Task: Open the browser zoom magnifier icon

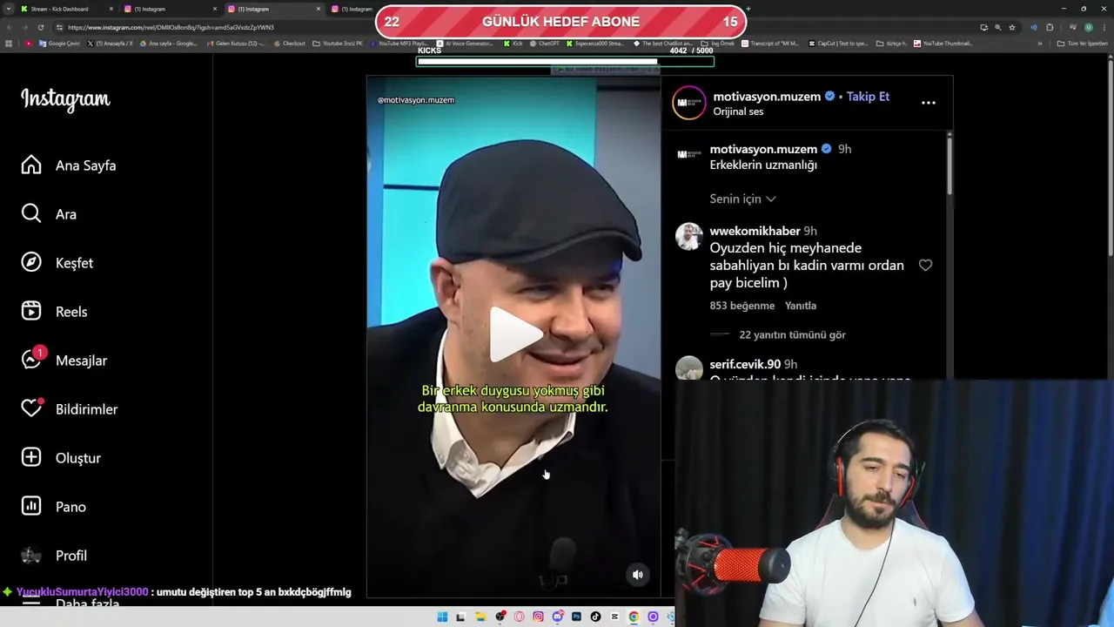Action: (x=998, y=28)
